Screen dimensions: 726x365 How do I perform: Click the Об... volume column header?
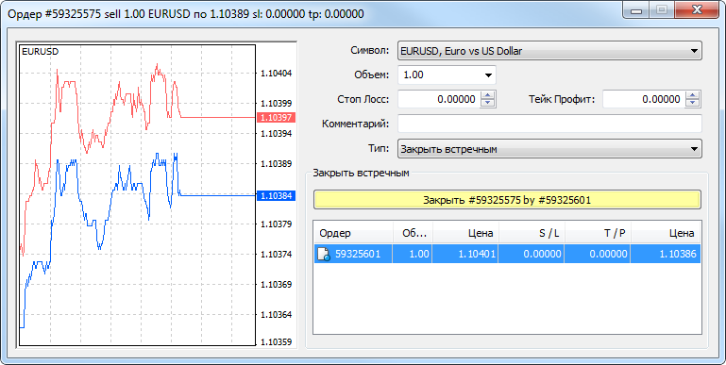click(x=413, y=233)
